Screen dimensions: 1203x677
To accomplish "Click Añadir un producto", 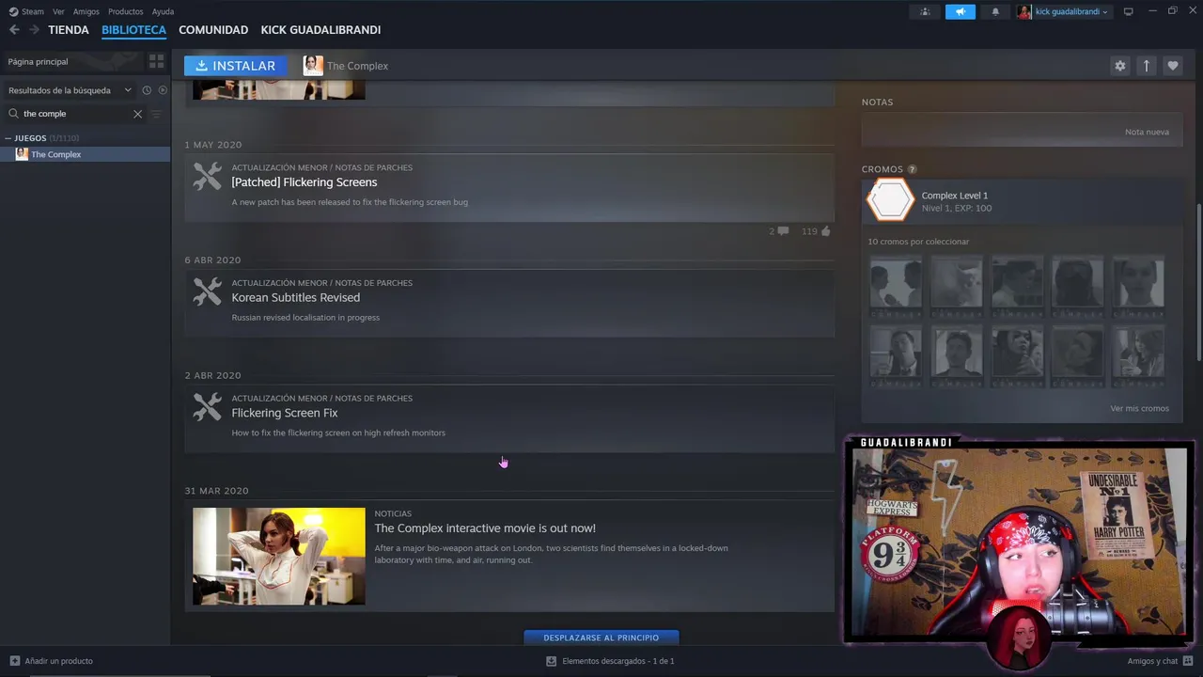I will tap(51, 661).
